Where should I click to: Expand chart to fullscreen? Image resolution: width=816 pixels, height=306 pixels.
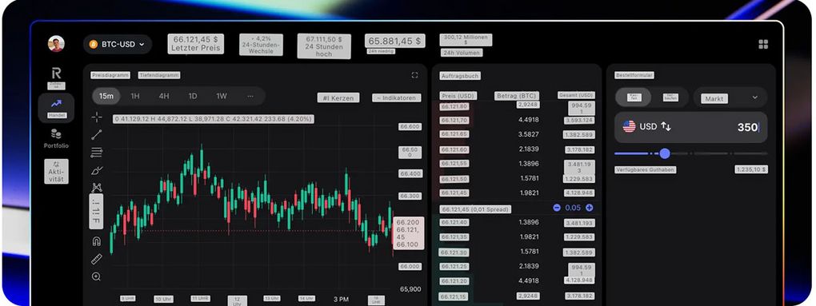pyautogui.click(x=414, y=75)
